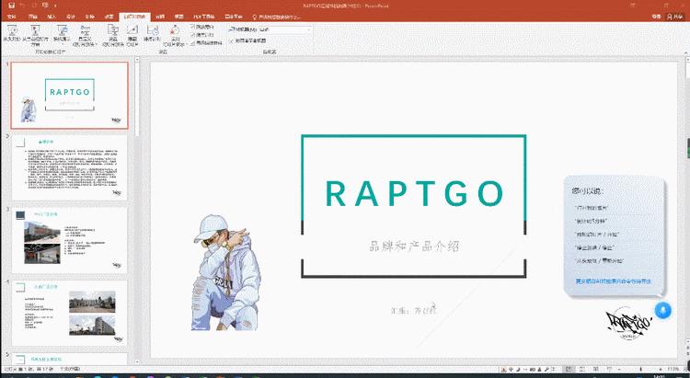Screen dimensions: 690x378
Task: Start slide show from beginning
Action: click(12, 35)
